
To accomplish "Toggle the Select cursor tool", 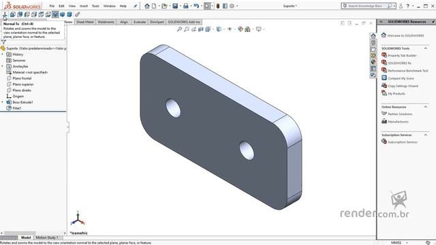I will tap(207, 6).
